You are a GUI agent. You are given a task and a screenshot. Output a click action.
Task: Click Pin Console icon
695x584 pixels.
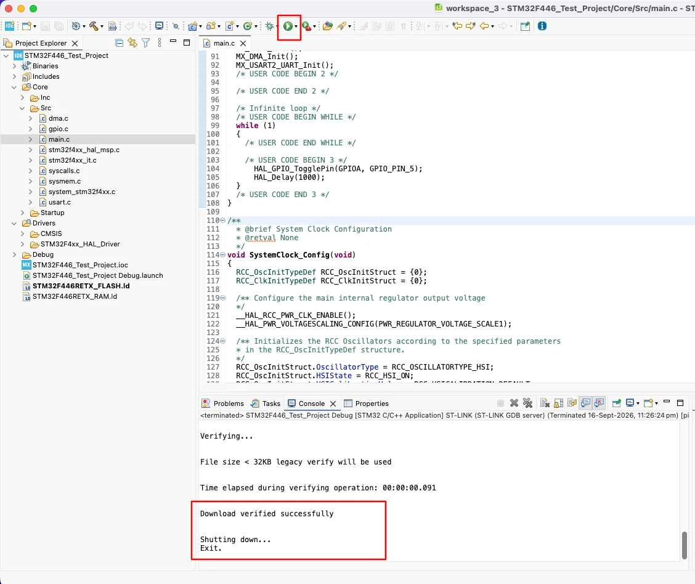616,403
